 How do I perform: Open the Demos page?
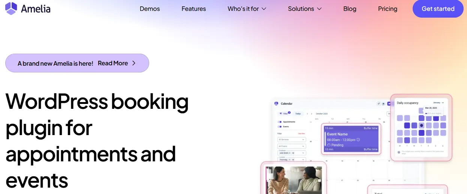click(150, 9)
